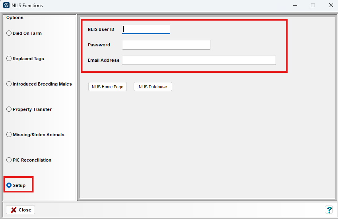Open help via the question mark icon
The height and width of the screenshot is (219, 338).
(x=329, y=210)
